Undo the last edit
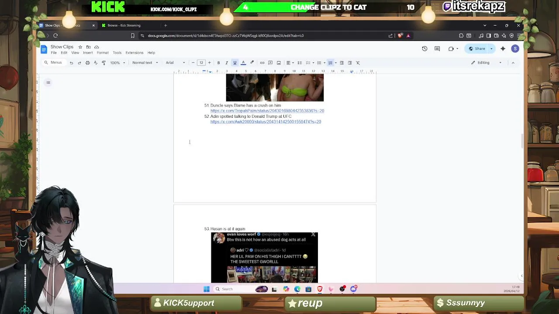Viewport: 559px width, 314px height. pyautogui.click(x=71, y=63)
